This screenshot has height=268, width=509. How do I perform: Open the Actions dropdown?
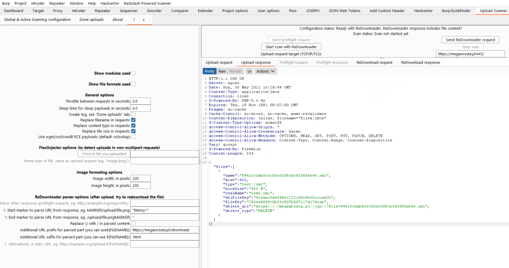265,71
